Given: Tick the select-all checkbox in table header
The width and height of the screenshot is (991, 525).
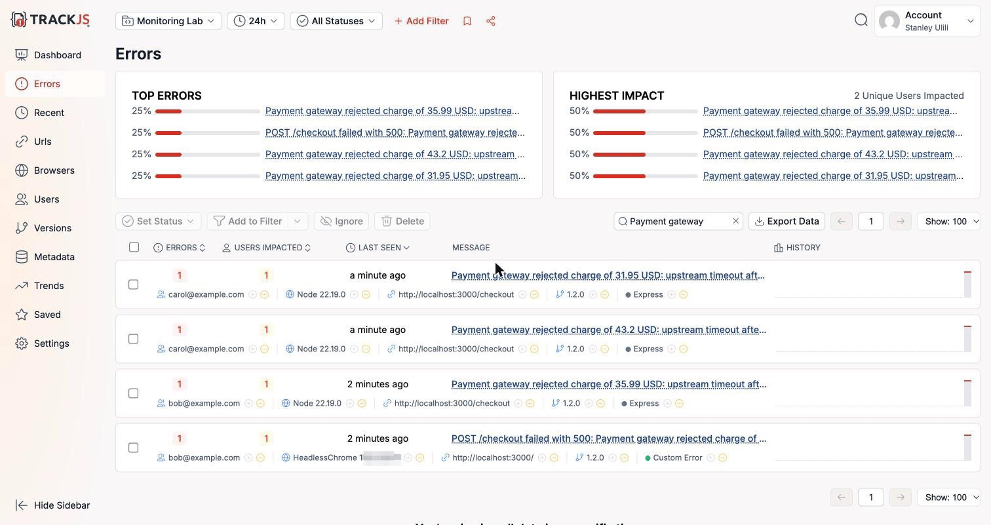Looking at the screenshot, I should (x=134, y=247).
